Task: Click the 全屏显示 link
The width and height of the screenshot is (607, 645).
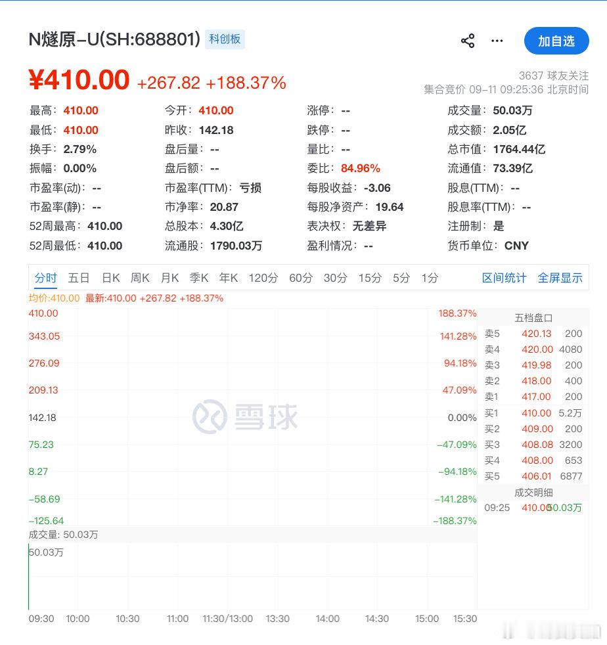Action: (x=560, y=278)
